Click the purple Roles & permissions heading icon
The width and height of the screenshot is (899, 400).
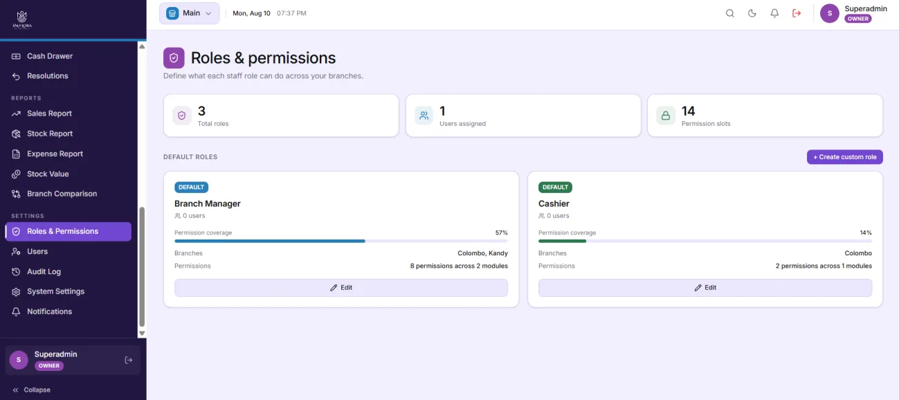(x=174, y=58)
